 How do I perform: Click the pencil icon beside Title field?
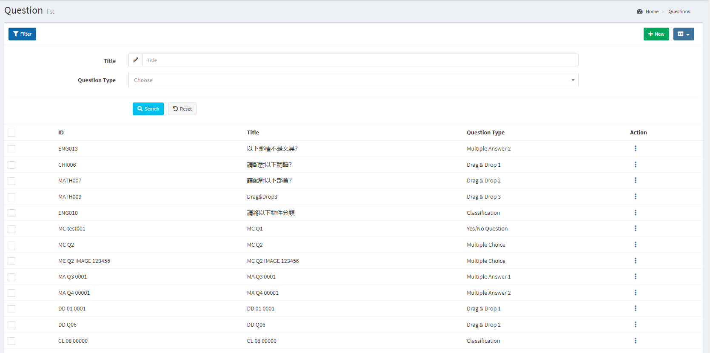point(136,60)
